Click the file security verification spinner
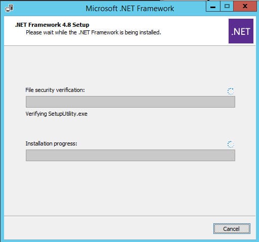 (231, 91)
